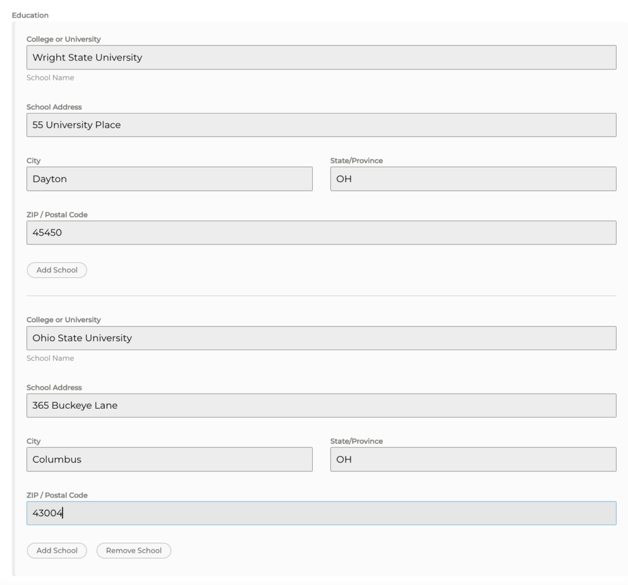628x585 pixels.
Task: Click State/Province field next to Dayton
Action: [472, 179]
